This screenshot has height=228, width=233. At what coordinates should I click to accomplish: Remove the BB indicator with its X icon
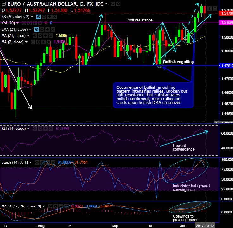tap(55, 17)
